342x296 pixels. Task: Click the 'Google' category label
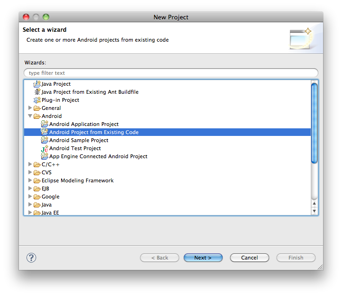[x=51, y=197]
